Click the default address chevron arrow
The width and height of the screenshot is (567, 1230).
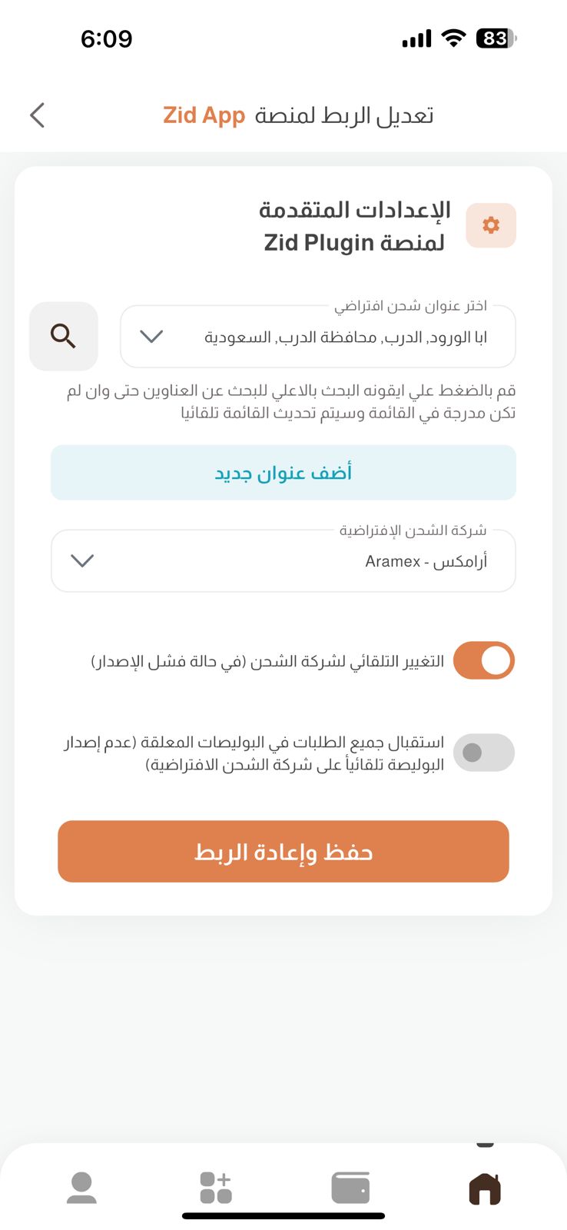pyautogui.click(x=151, y=337)
